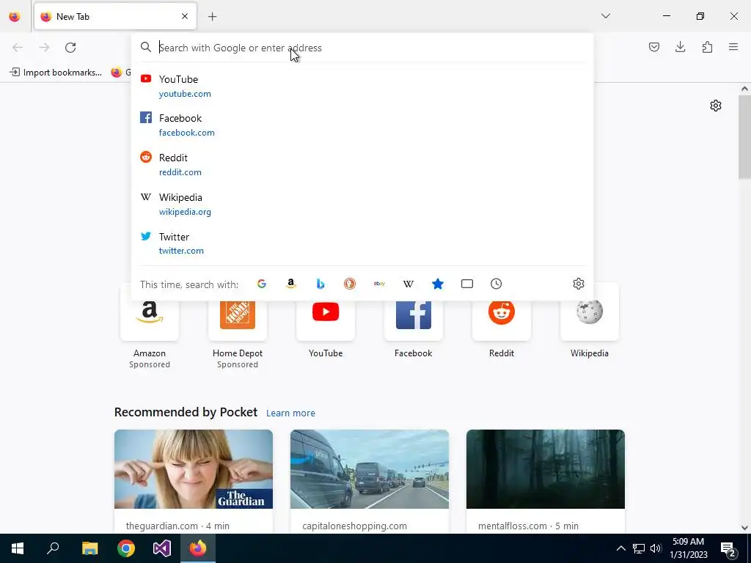Click the Learn more Pocket link
751x563 pixels.
click(290, 413)
